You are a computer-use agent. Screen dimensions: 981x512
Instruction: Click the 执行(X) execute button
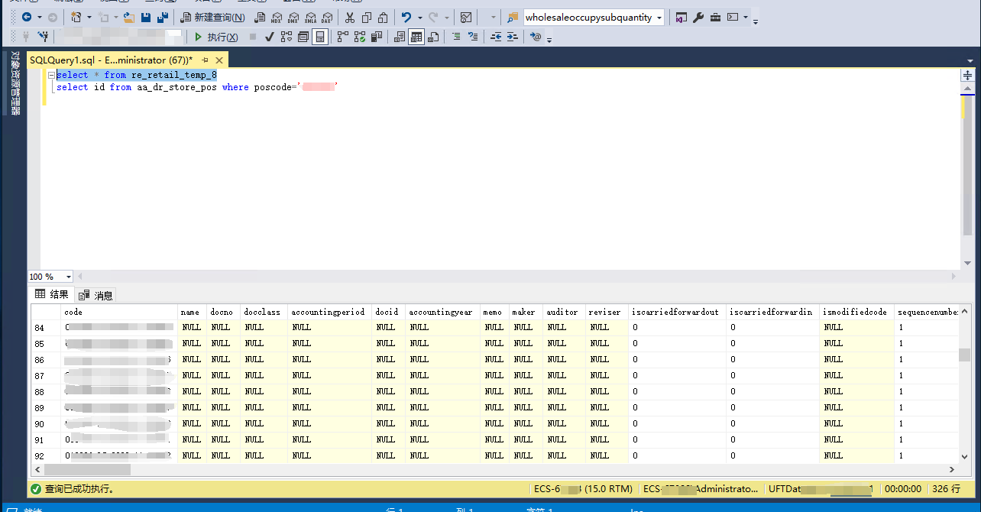[x=216, y=37]
